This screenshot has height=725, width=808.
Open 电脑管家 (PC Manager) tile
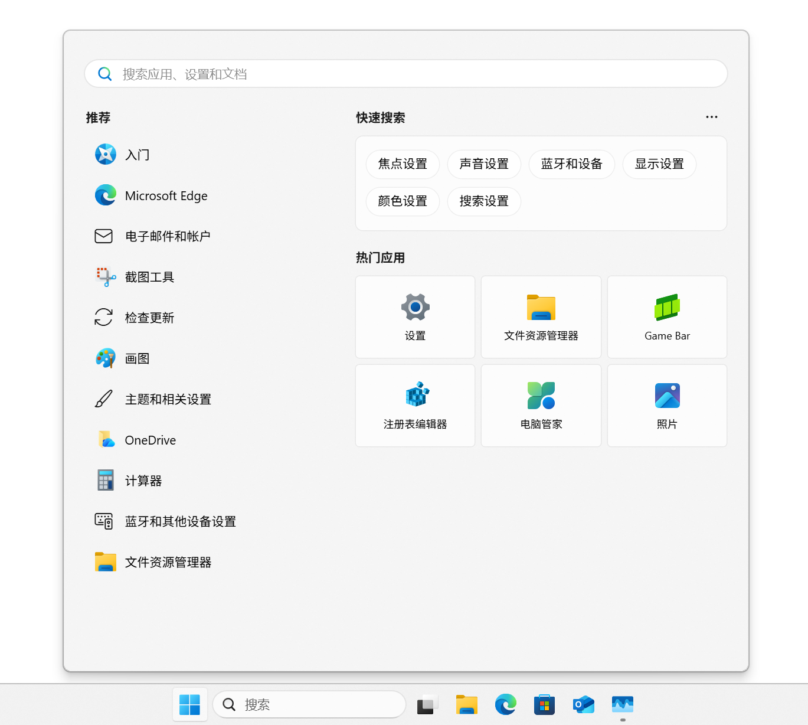[541, 406]
